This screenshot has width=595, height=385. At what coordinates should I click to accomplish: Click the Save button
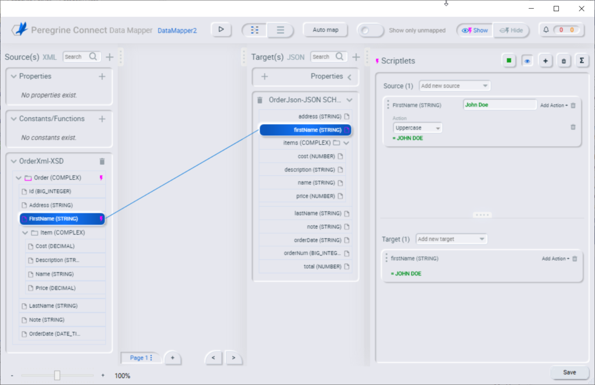(x=569, y=372)
